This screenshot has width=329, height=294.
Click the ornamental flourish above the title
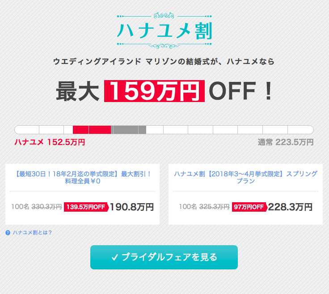click(164, 16)
